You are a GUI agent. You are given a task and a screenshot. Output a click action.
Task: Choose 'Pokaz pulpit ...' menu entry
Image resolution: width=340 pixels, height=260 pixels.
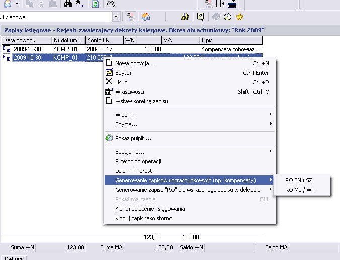pyautogui.click(x=190, y=138)
